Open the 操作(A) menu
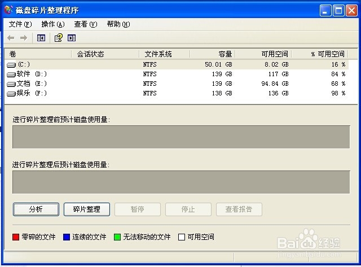Screen dimensions: 361x267 [x=53, y=24]
